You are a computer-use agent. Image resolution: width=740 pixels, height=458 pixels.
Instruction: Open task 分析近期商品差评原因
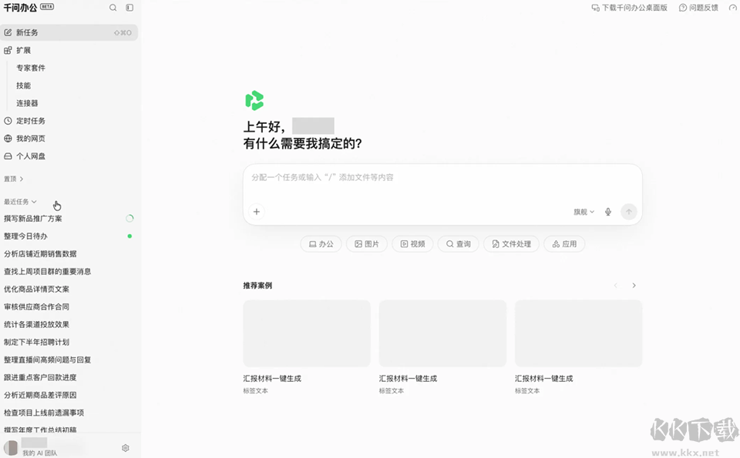click(40, 396)
